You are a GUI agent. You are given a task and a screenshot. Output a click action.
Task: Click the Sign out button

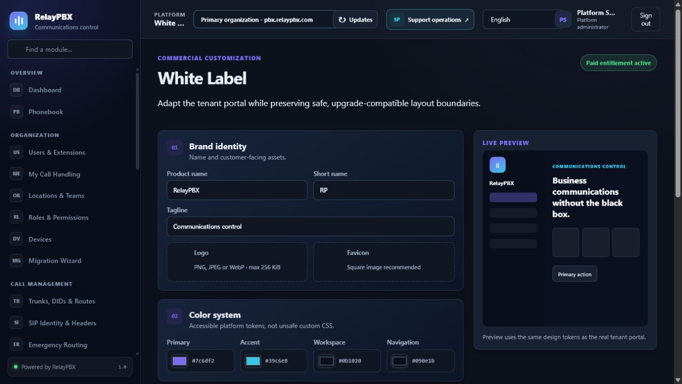[x=645, y=19]
